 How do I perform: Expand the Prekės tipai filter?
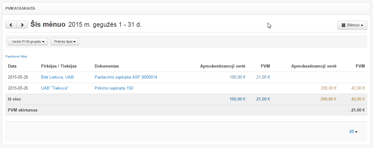pos(65,41)
